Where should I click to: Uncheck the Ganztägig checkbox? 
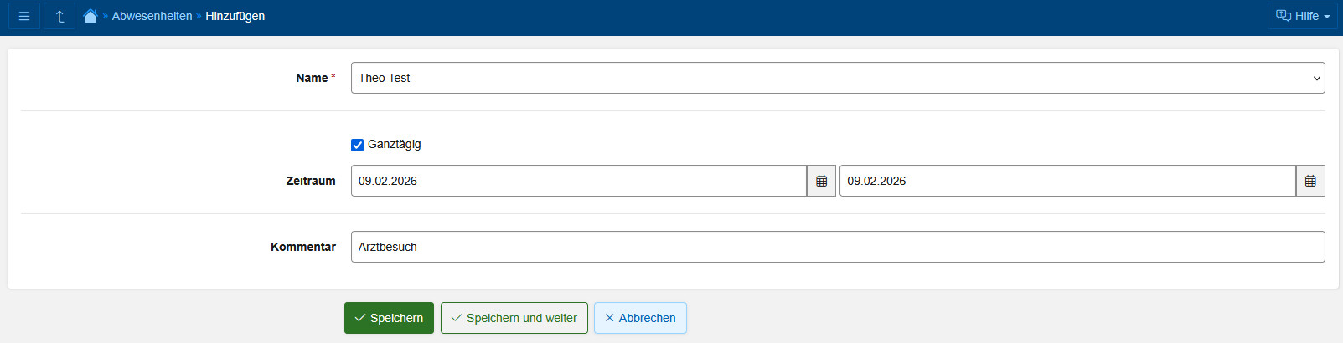(x=358, y=145)
